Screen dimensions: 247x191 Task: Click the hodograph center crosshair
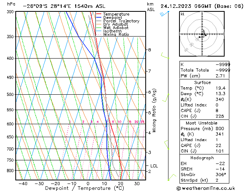[202, 34]
